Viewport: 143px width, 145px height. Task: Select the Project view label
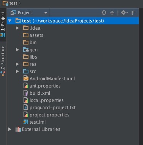pos(25,13)
